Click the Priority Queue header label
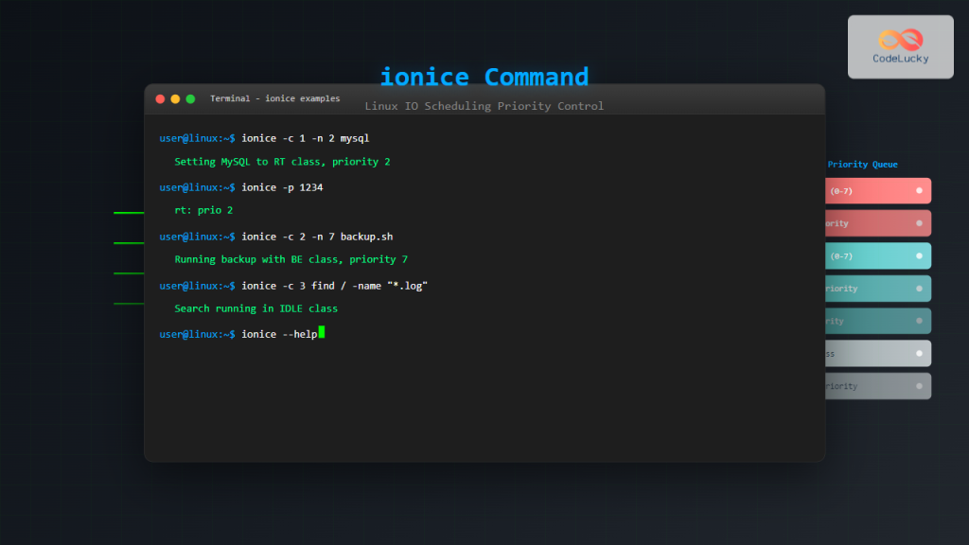Screen dimensions: 969x545 click(x=863, y=164)
